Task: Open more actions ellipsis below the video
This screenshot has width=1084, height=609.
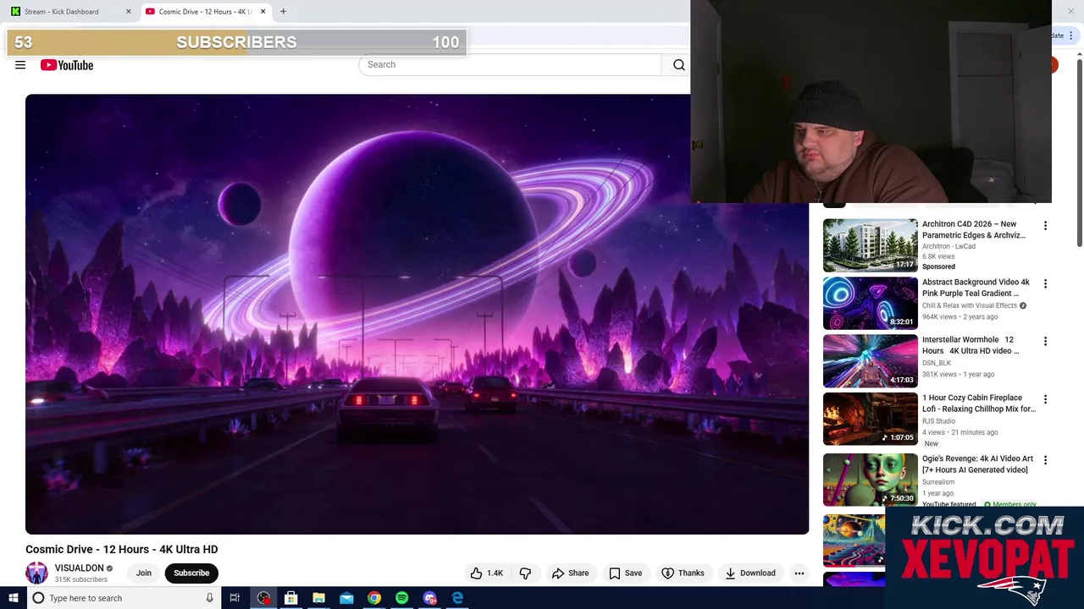Action: point(799,573)
